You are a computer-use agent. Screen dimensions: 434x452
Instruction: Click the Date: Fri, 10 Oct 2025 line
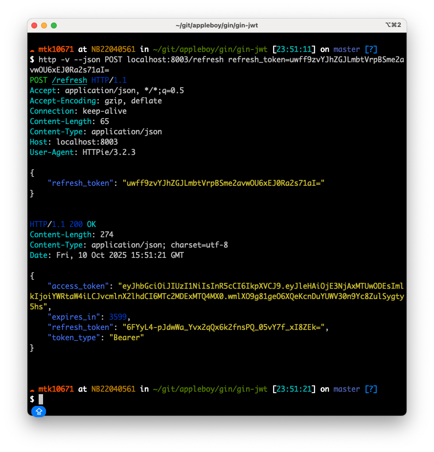107,255
